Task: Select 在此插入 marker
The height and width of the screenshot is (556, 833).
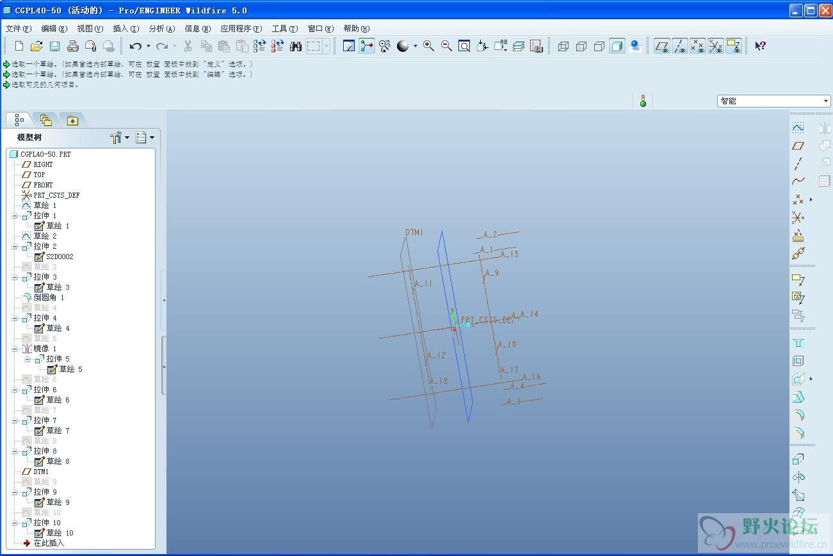Action: [44, 543]
